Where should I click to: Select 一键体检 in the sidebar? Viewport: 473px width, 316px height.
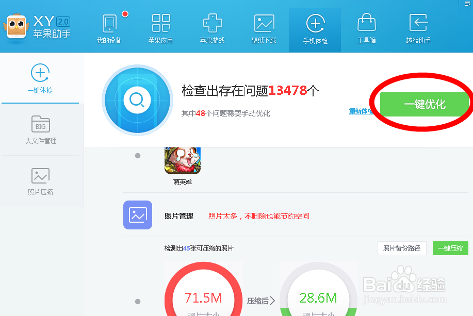(x=40, y=79)
